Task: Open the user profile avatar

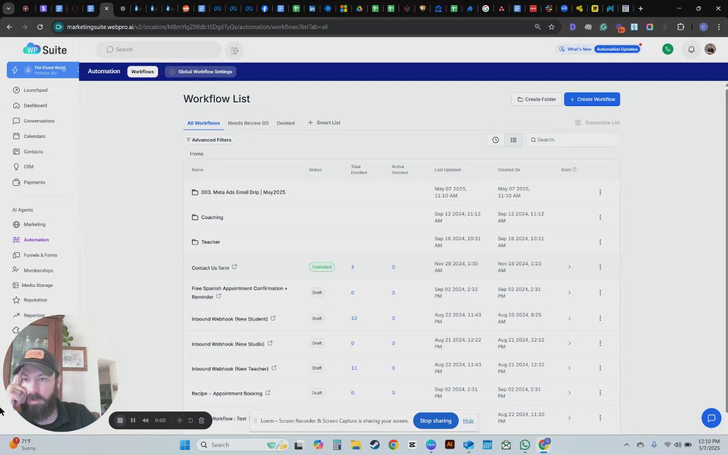Action: tap(710, 49)
